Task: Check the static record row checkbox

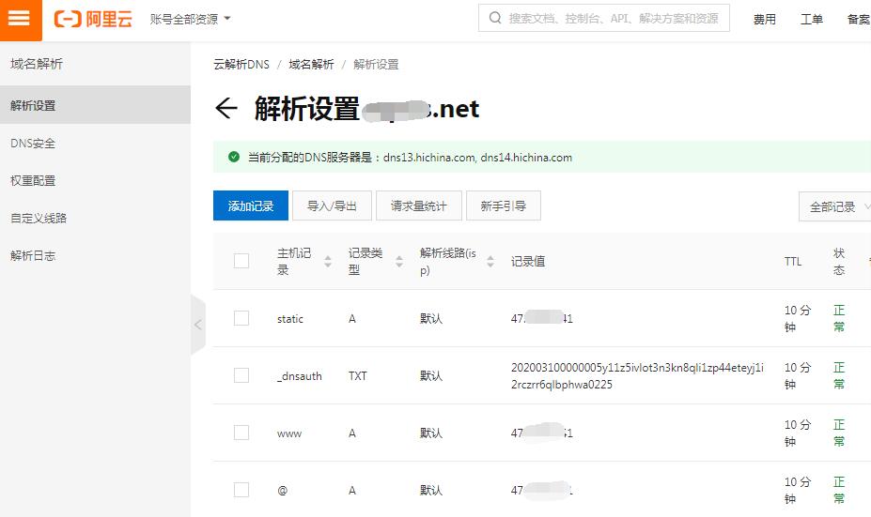Action: click(x=241, y=318)
